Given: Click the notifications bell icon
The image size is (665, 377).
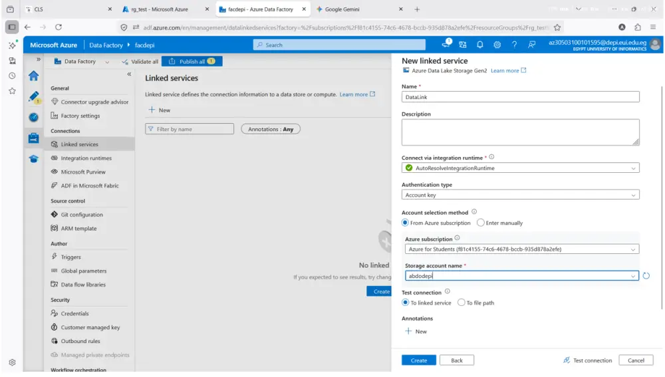Looking at the screenshot, I should pyautogui.click(x=479, y=45).
